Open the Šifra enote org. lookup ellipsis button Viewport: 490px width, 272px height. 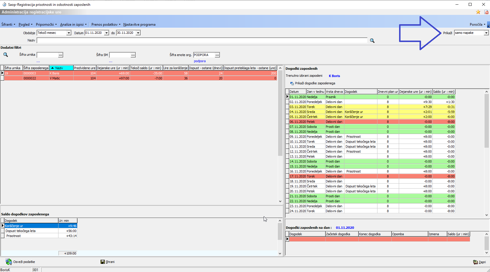217,55
